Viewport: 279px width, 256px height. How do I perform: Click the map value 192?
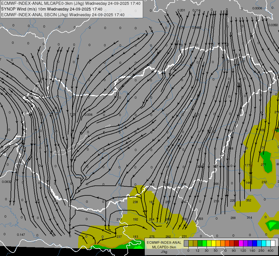[135, 219]
